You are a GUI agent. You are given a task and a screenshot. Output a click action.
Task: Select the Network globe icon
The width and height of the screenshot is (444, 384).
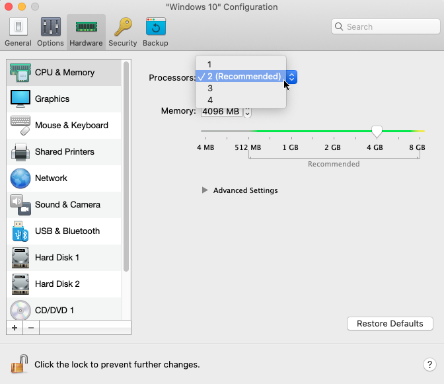pyautogui.click(x=20, y=178)
